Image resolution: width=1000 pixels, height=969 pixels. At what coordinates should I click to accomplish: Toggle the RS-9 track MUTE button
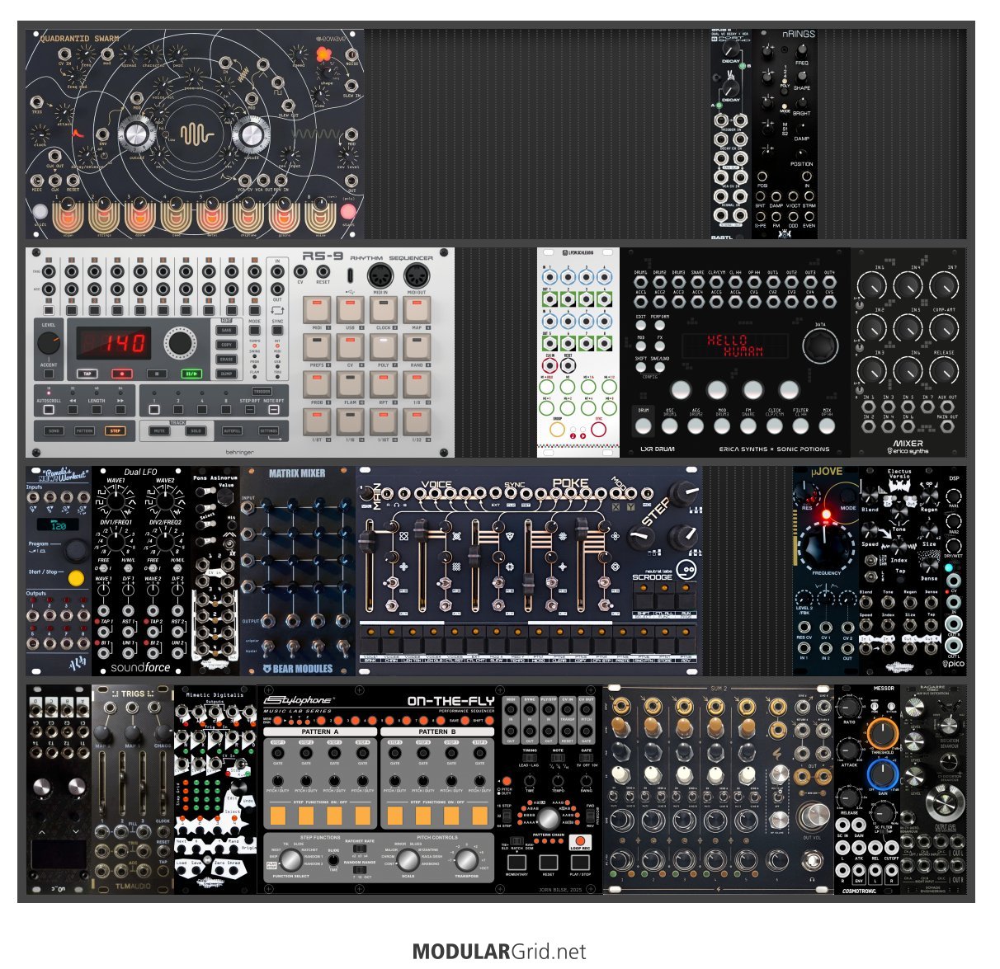[x=158, y=430]
